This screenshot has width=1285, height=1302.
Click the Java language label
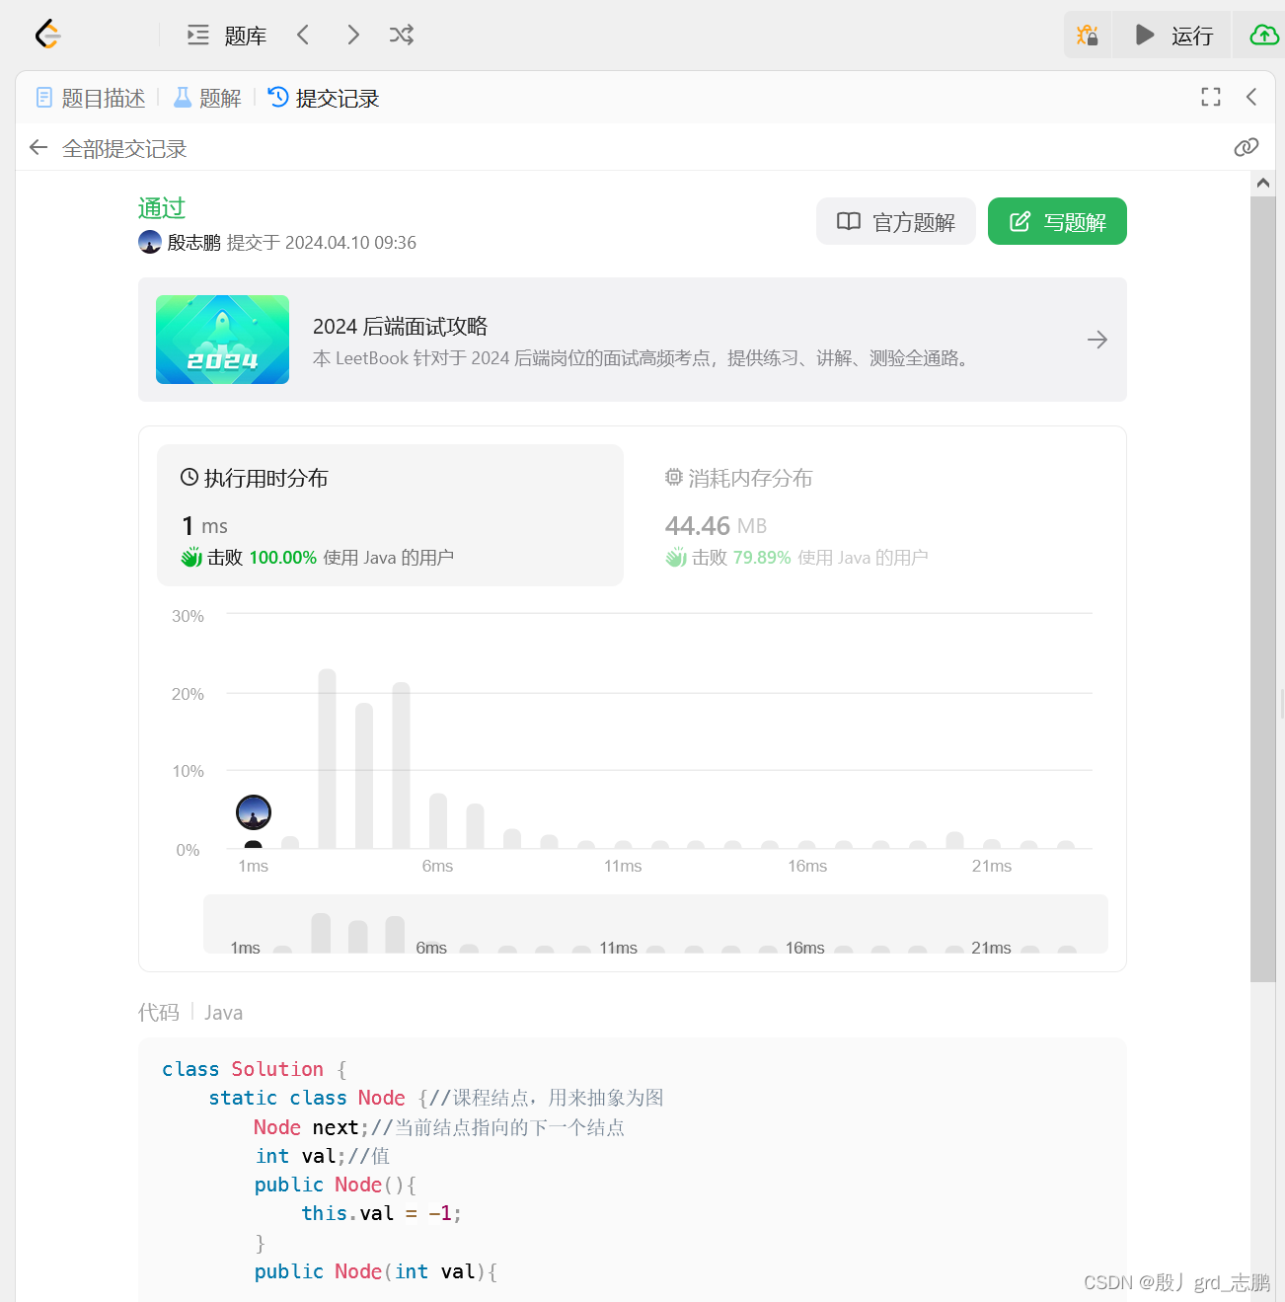(x=224, y=1013)
